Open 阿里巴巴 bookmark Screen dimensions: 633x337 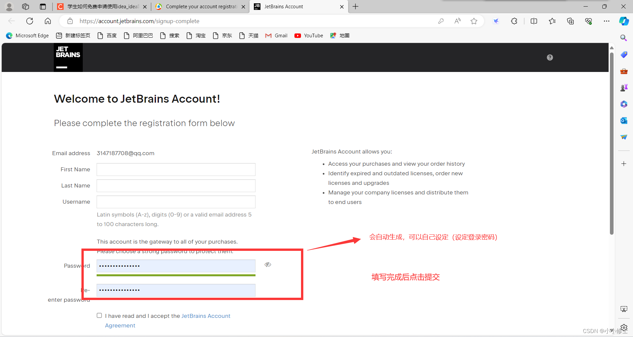[x=138, y=36]
